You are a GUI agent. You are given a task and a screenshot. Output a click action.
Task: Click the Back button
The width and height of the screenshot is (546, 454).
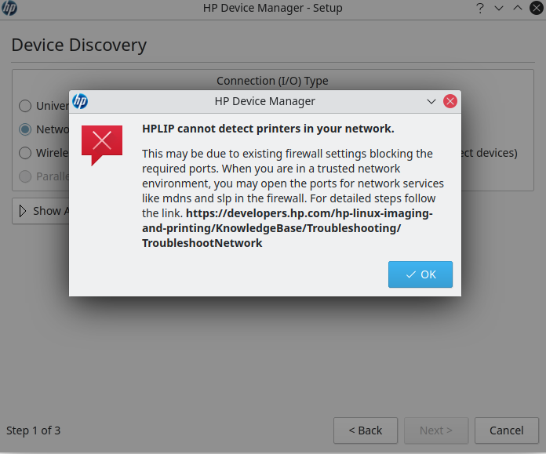366,430
